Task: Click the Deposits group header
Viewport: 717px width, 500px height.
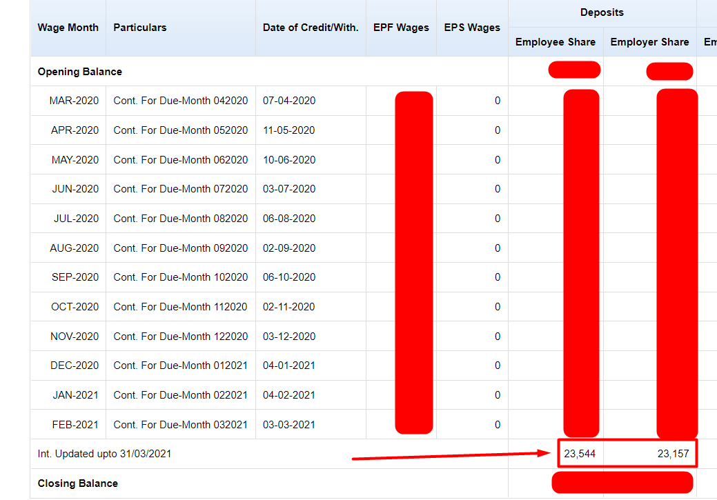Action: pyautogui.click(x=601, y=12)
